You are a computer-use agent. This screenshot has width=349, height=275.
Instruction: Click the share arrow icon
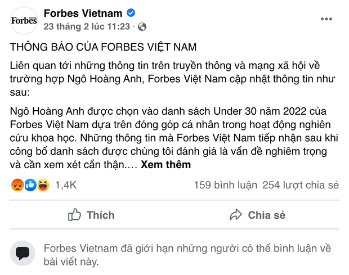coord(235,215)
